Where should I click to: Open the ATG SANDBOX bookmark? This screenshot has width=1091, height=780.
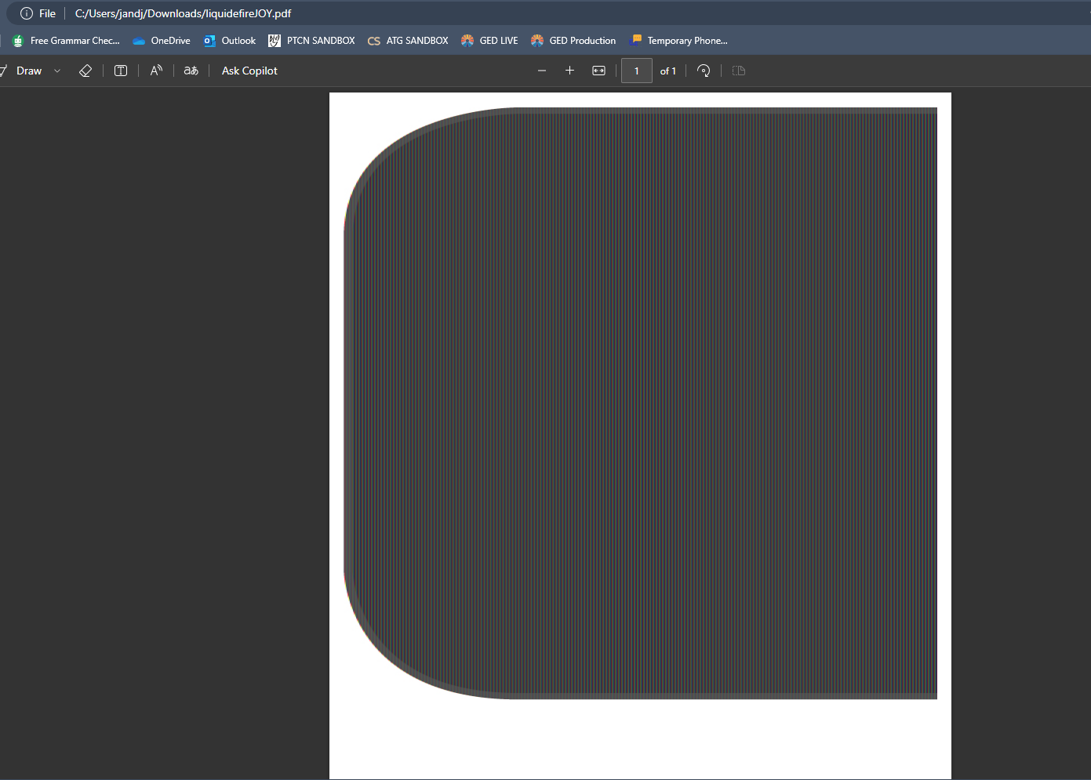[x=408, y=41]
